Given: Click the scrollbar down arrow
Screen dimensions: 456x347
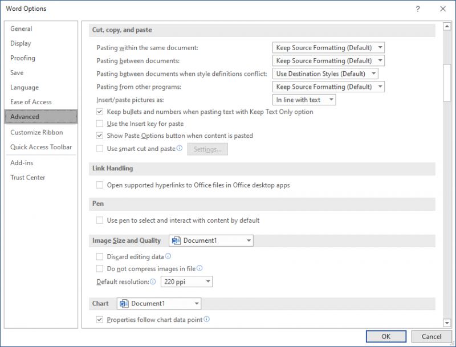Looking at the screenshot, I should (x=447, y=322).
